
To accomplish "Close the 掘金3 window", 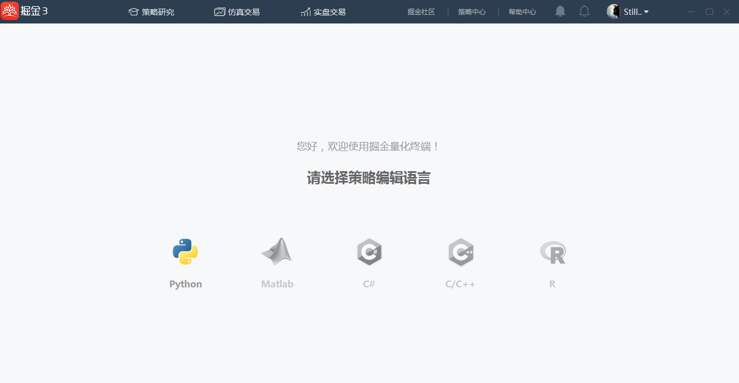I will pos(726,11).
